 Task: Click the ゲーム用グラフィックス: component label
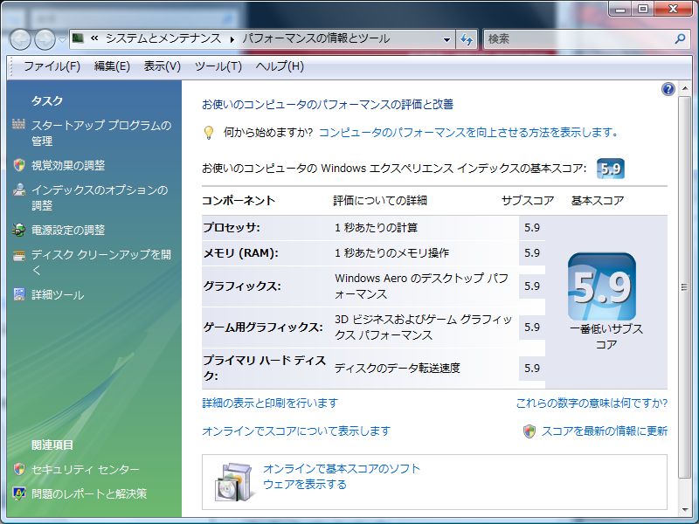[263, 327]
